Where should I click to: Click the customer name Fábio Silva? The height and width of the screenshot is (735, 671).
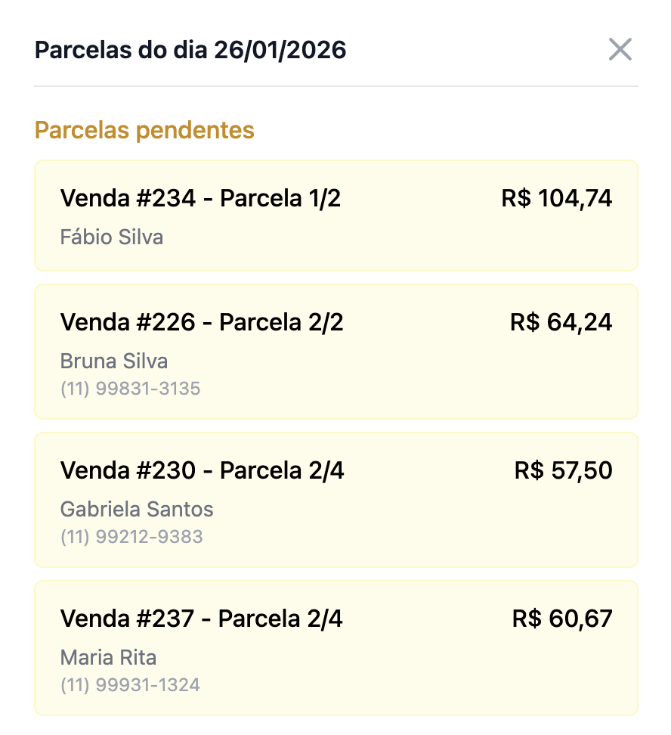pos(112,237)
